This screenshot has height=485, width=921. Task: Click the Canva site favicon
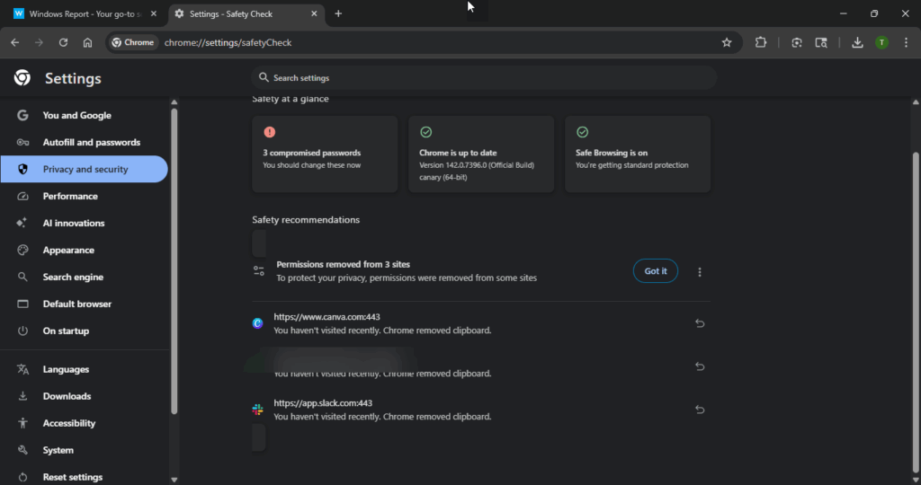(x=257, y=323)
